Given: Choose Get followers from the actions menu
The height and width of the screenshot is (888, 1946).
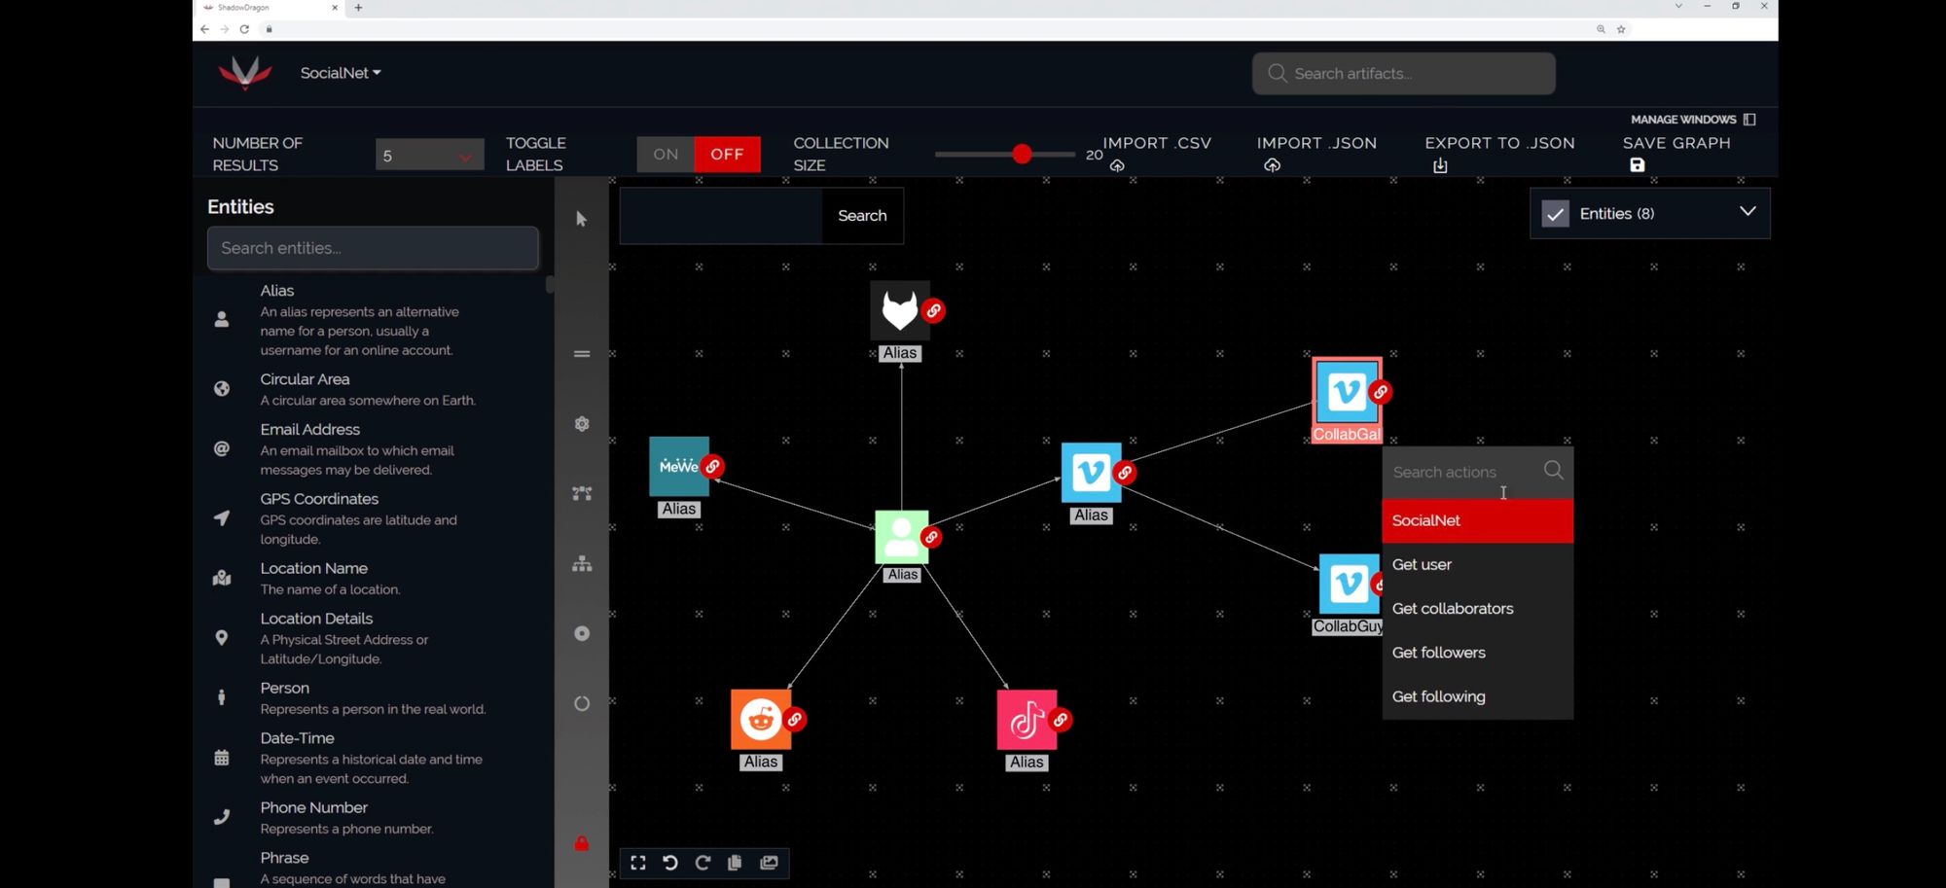Looking at the screenshot, I should 1438,653.
